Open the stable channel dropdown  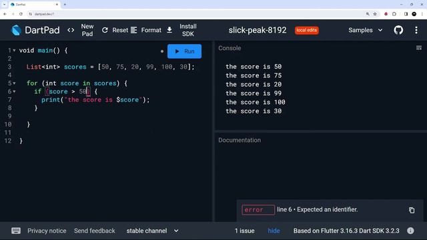tap(152, 231)
